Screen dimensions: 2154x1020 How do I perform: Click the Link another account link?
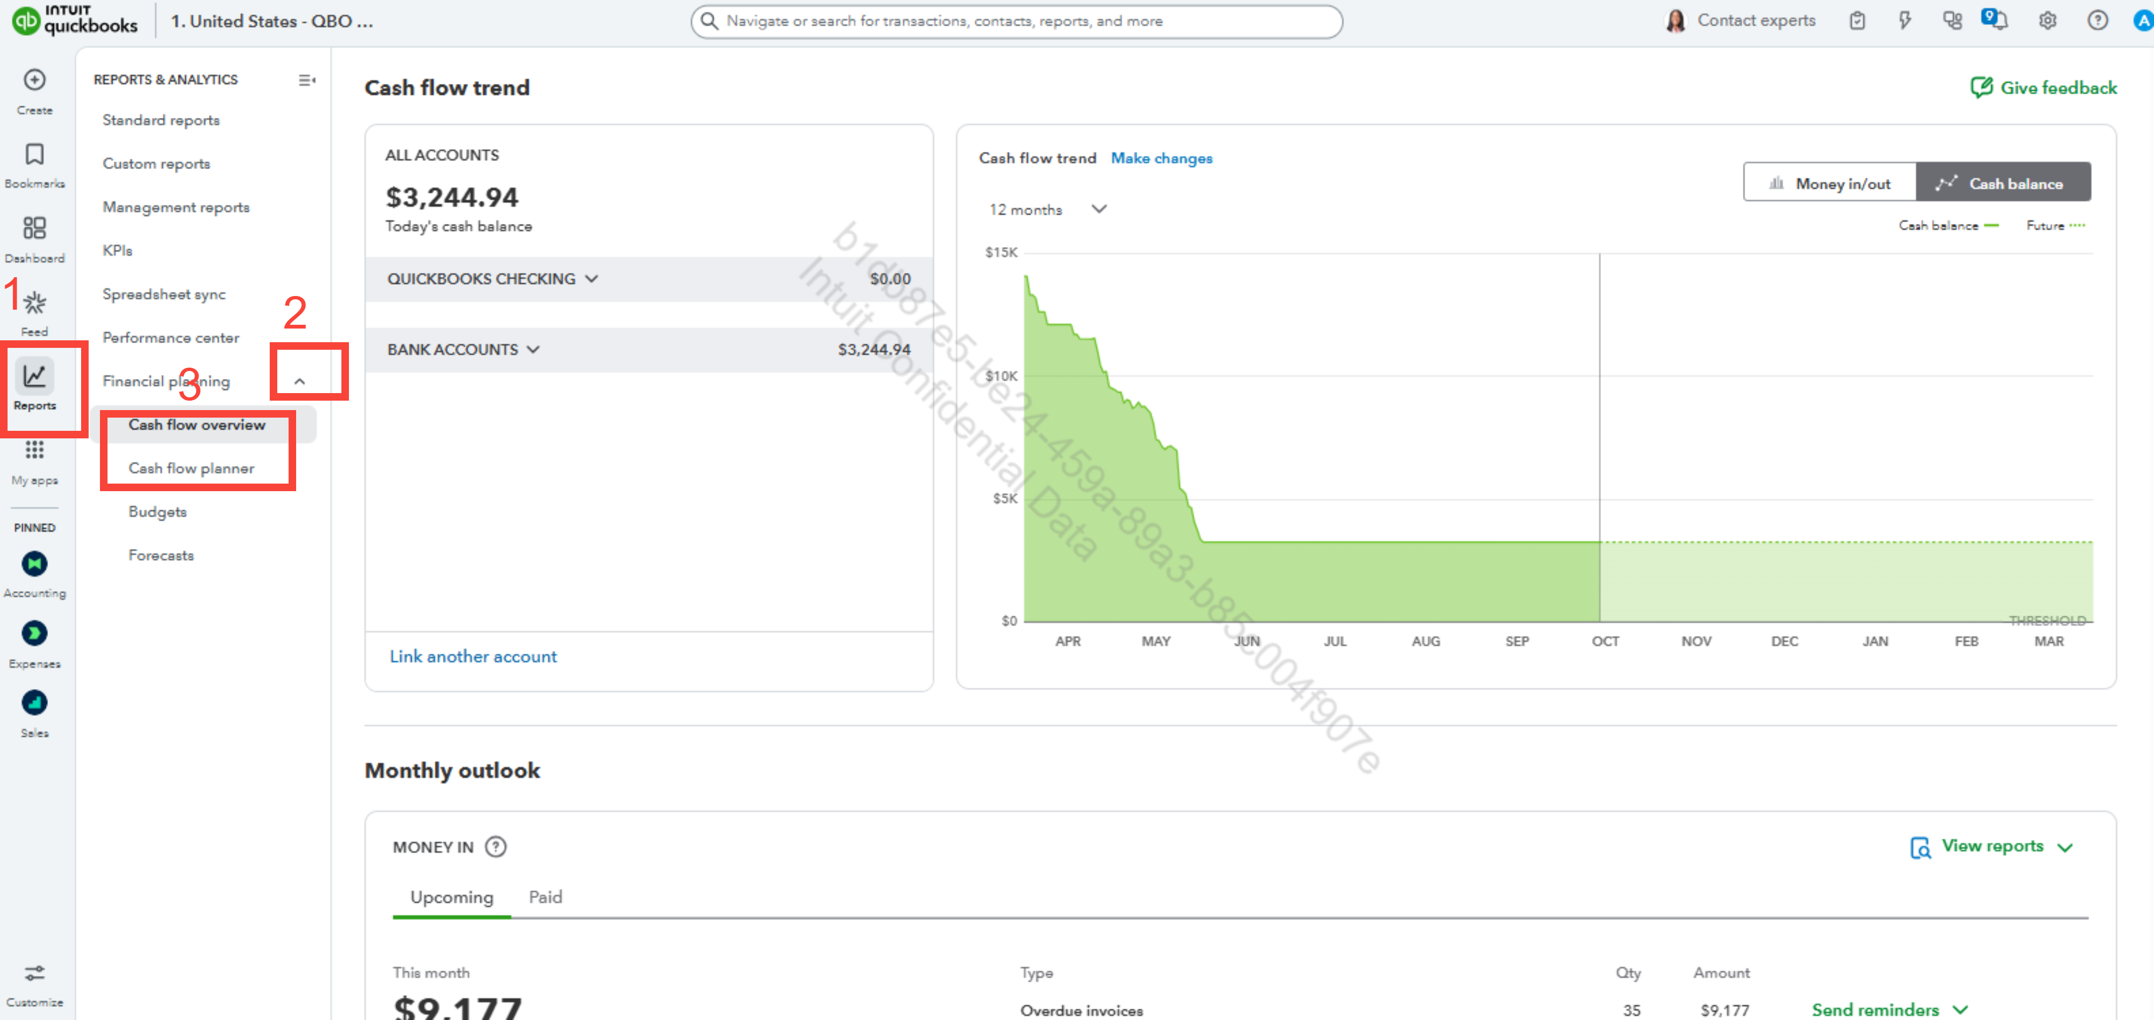click(473, 656)
